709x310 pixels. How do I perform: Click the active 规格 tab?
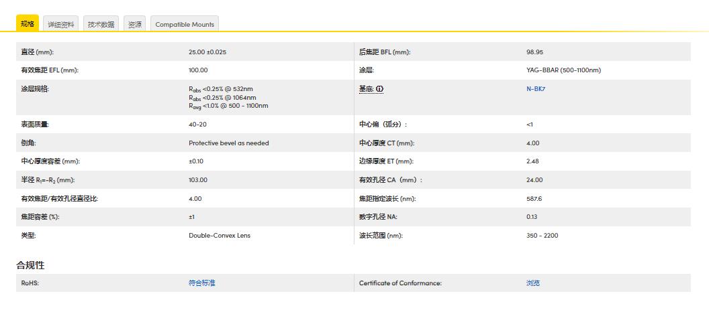[28, 23]
